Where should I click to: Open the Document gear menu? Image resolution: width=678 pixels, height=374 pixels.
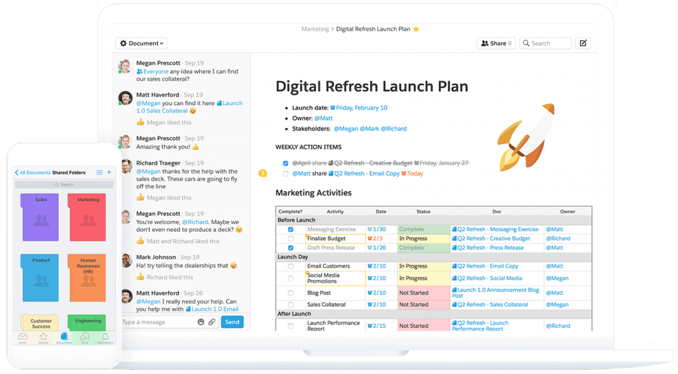[142, 43]
